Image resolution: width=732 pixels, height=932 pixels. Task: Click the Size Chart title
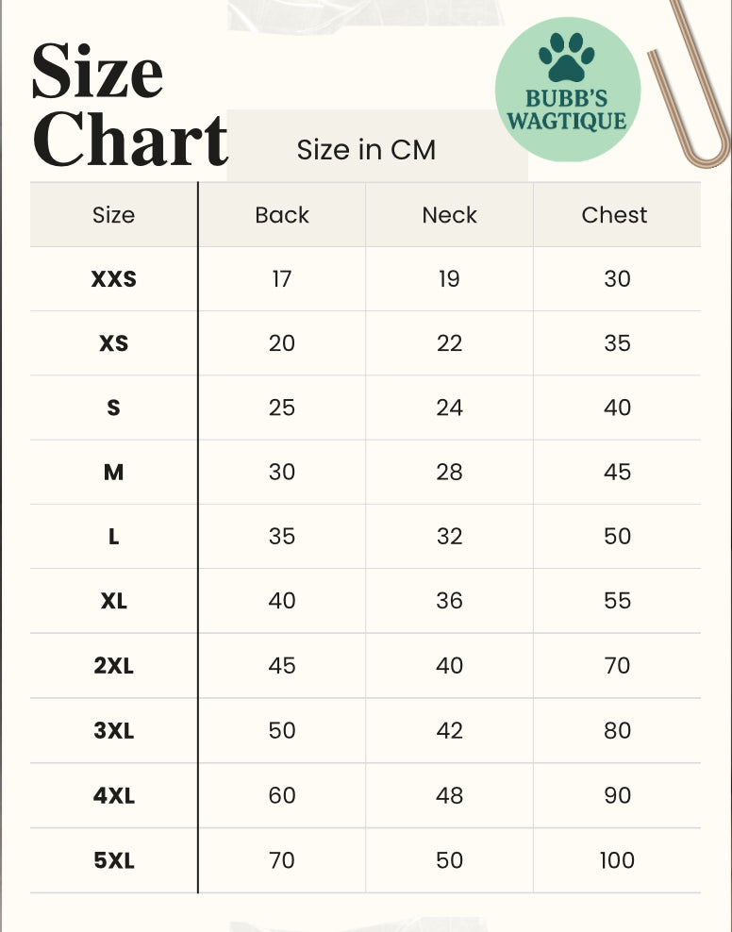[129, 105]
